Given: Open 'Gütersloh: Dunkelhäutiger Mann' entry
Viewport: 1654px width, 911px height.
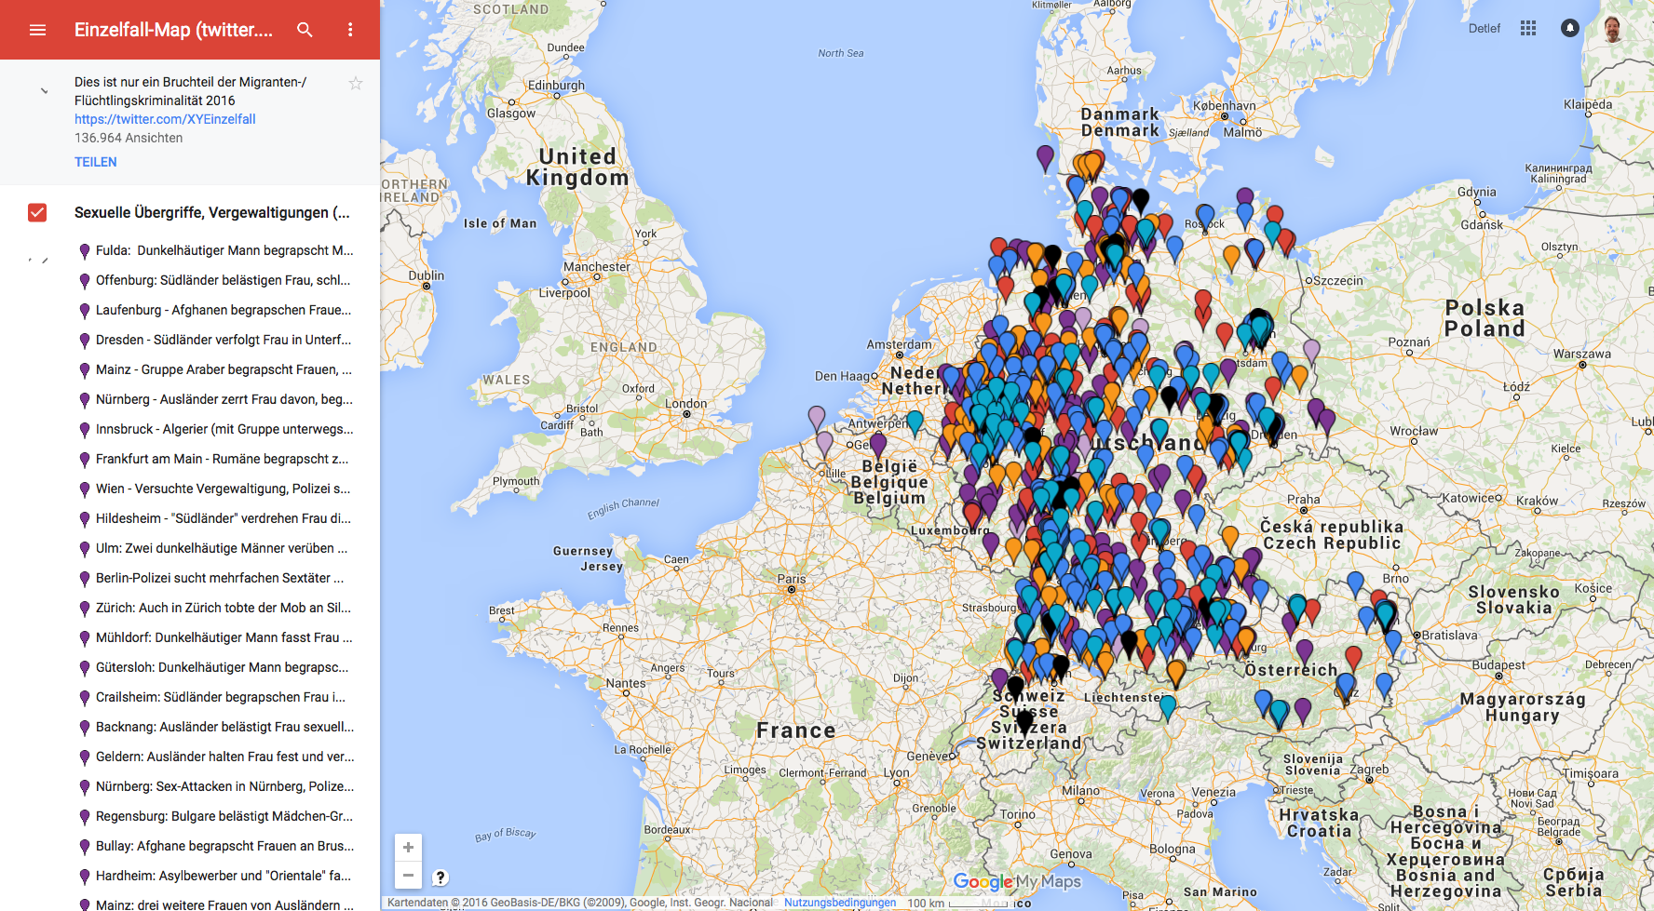Looking at the screenshot, I should pyautogui.click(x=223, y=667).
